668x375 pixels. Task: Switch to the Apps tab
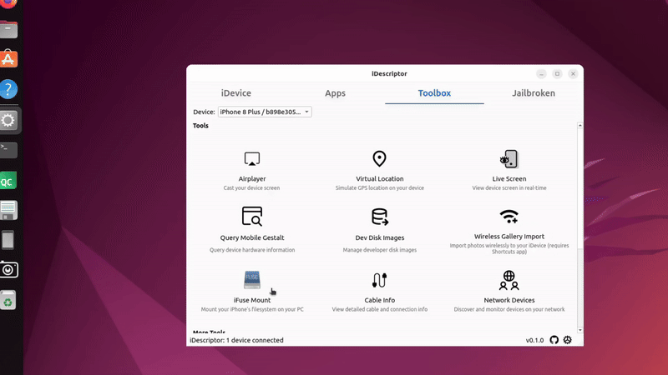click(x=336, y=93)
